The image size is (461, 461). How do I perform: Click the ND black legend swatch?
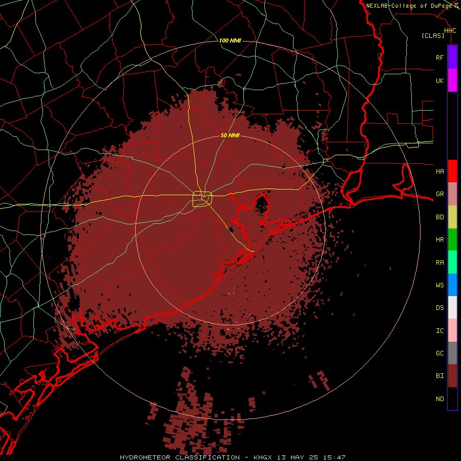[452, 399]
